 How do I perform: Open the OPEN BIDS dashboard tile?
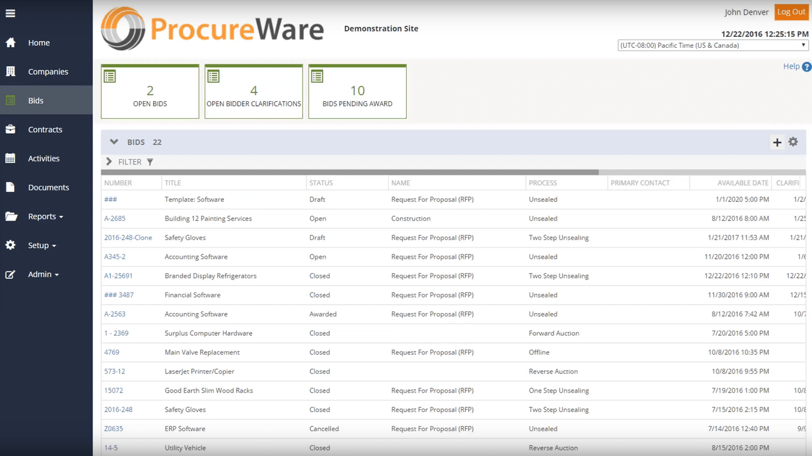(x=150, y=91)
